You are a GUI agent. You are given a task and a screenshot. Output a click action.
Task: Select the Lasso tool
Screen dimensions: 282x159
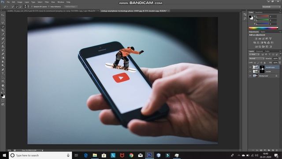[3, 23]
